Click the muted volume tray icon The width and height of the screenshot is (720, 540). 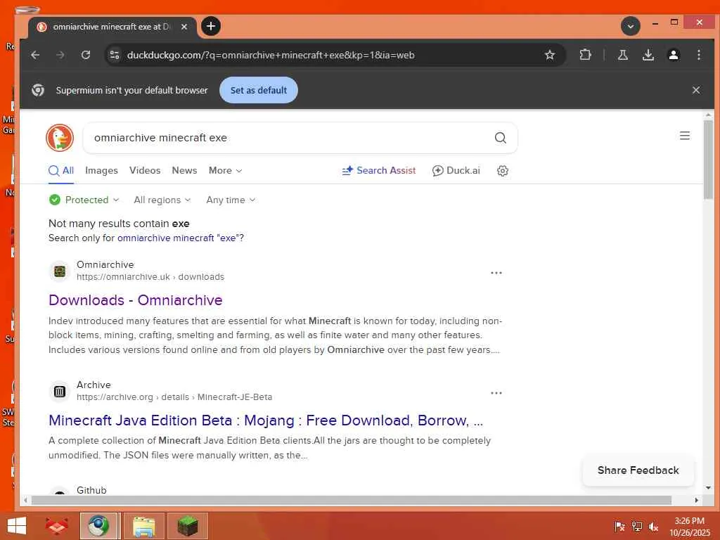(653, 527)
